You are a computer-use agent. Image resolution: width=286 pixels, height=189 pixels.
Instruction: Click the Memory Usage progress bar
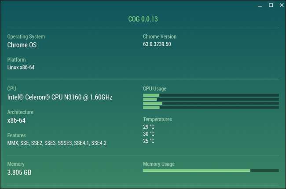click(211, 171)
